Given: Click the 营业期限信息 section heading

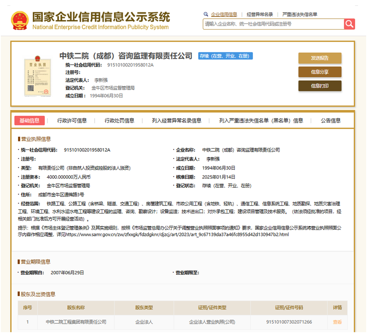Looking at the screenshot, I should pos(35,262).
